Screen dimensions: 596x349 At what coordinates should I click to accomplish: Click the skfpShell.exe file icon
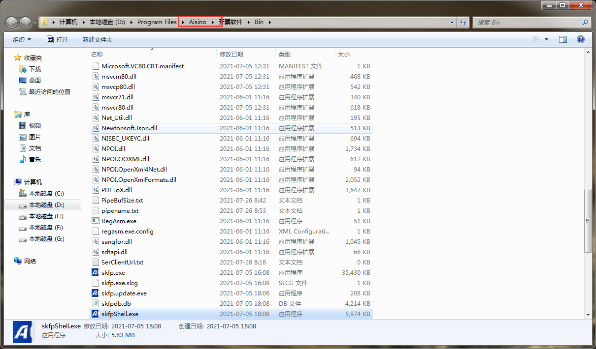96,314
